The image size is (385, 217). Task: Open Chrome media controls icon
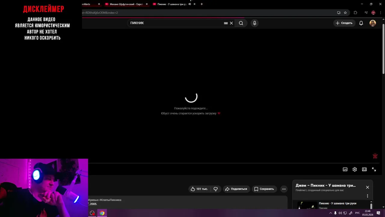pos(366,13)
